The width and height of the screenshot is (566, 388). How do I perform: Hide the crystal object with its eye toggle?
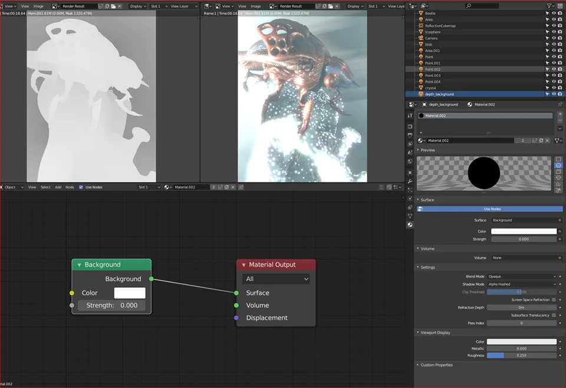tap(553, 88)
